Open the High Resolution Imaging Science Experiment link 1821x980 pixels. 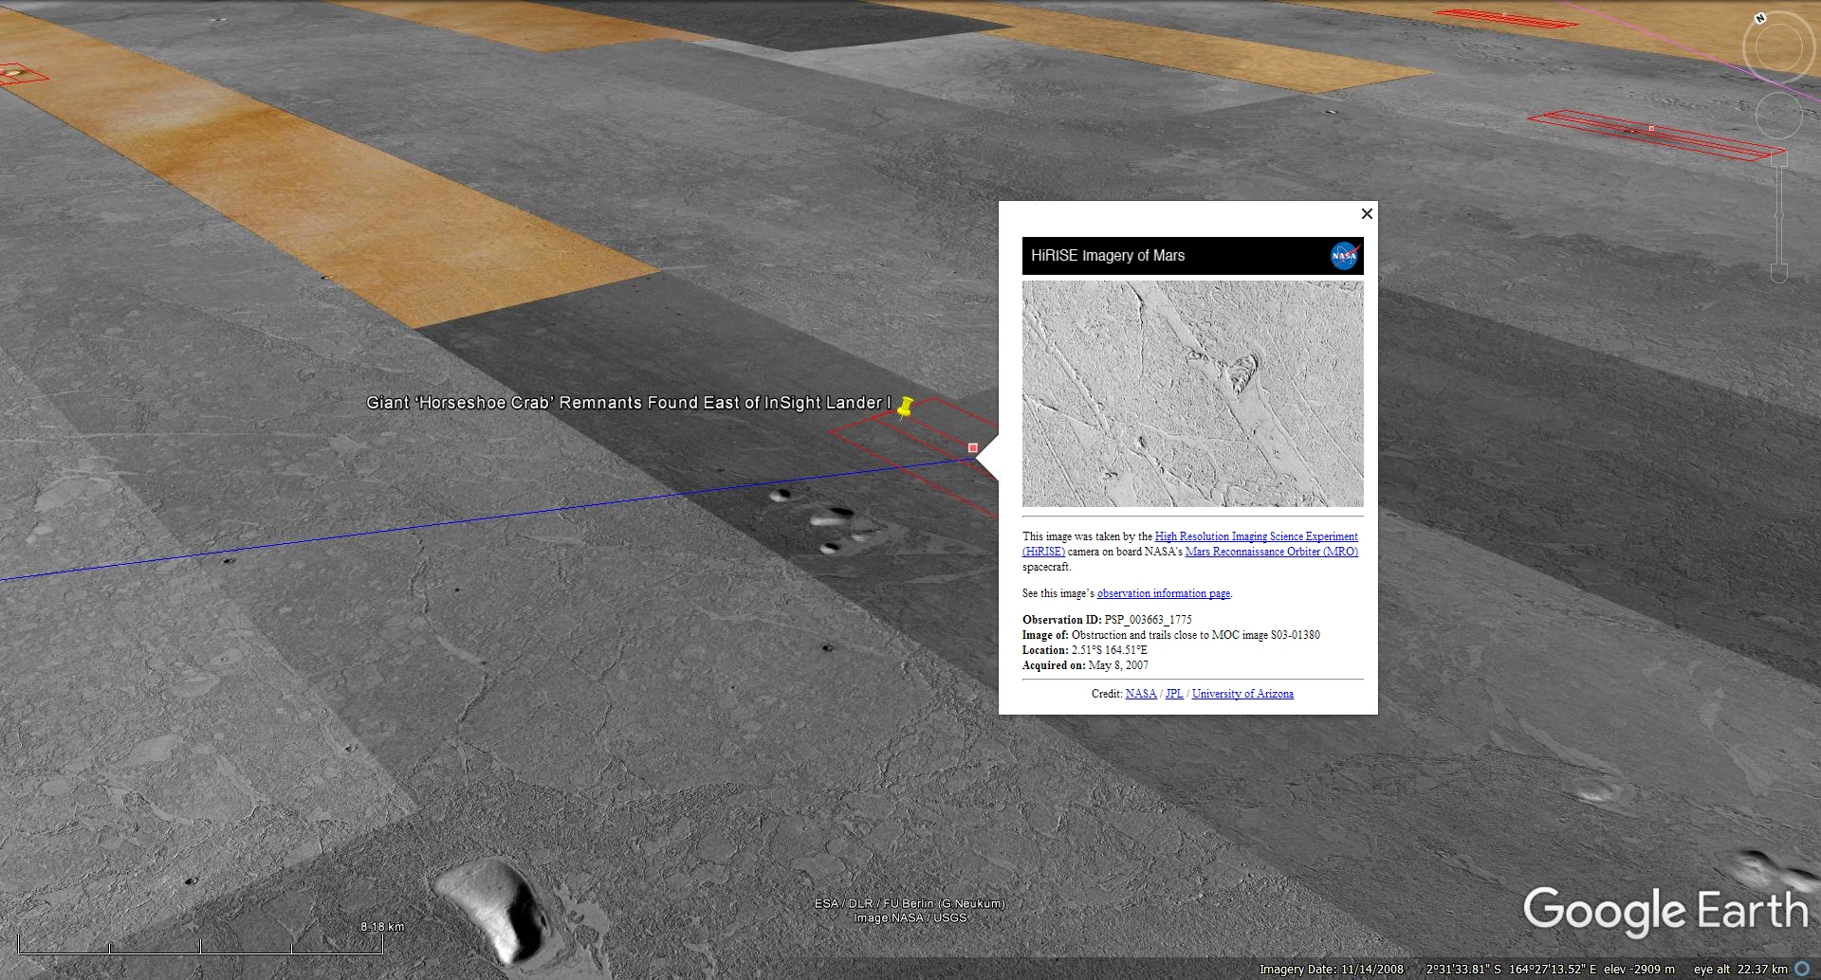pyautogui.click(x=1256, y=536)
